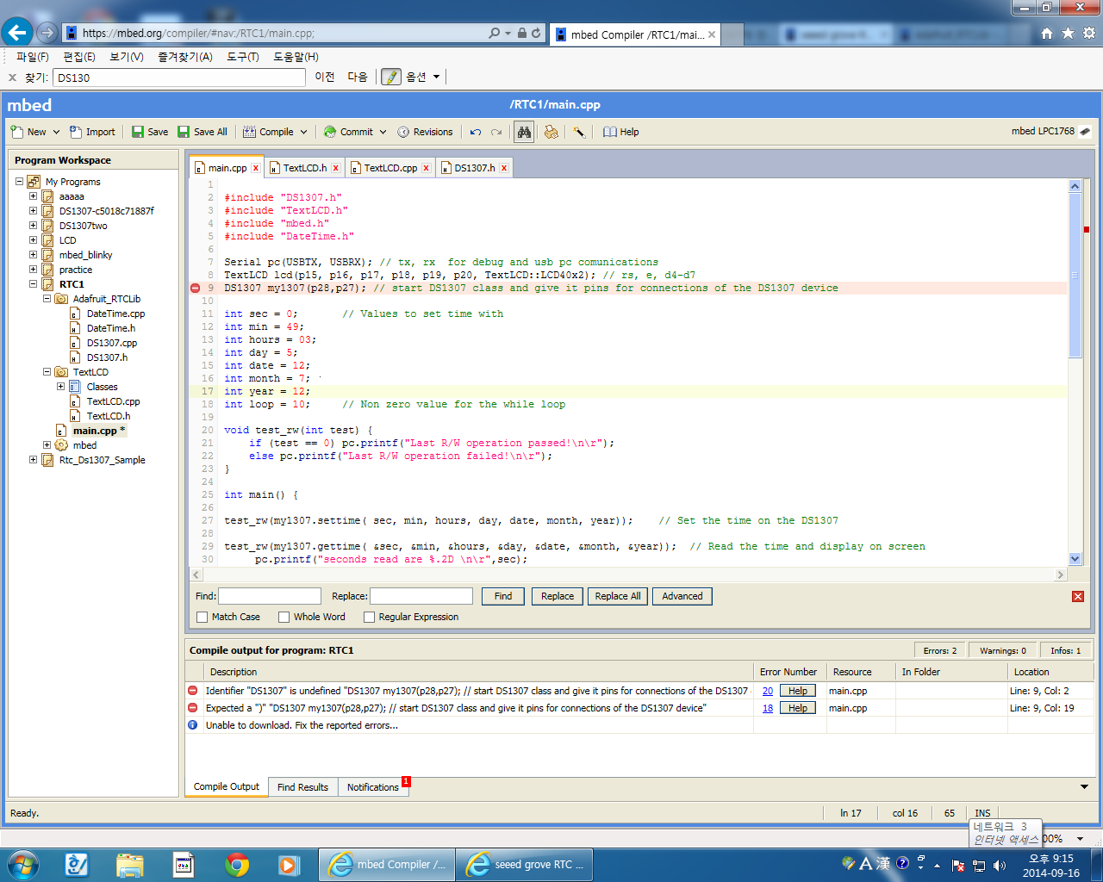The image size is (1103, 882).
Task: Collapse the Adafruit_RTCLib folder
Action: [x=47, y=299]
